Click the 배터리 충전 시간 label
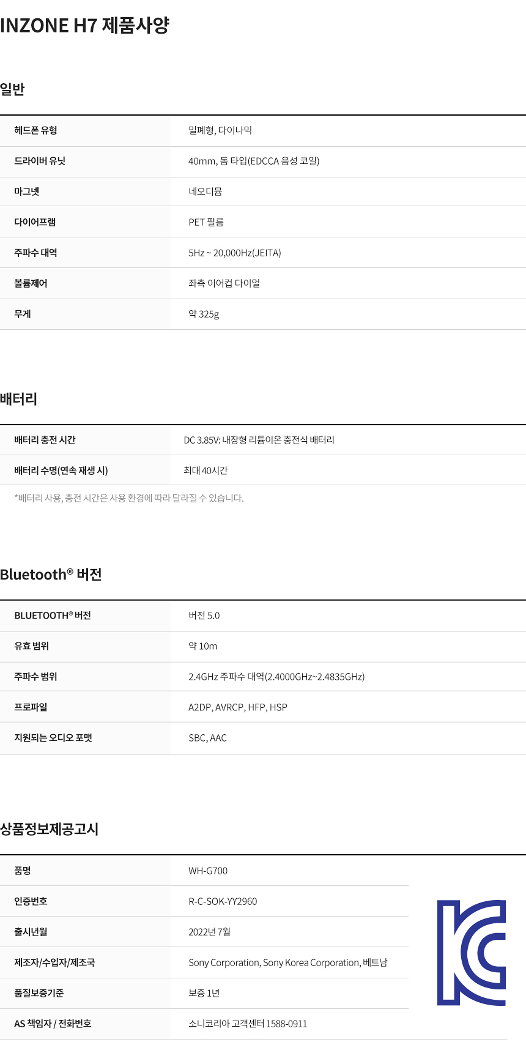Screen dimensions: 526x1053 pyautogui.click(x=45, y=440)
